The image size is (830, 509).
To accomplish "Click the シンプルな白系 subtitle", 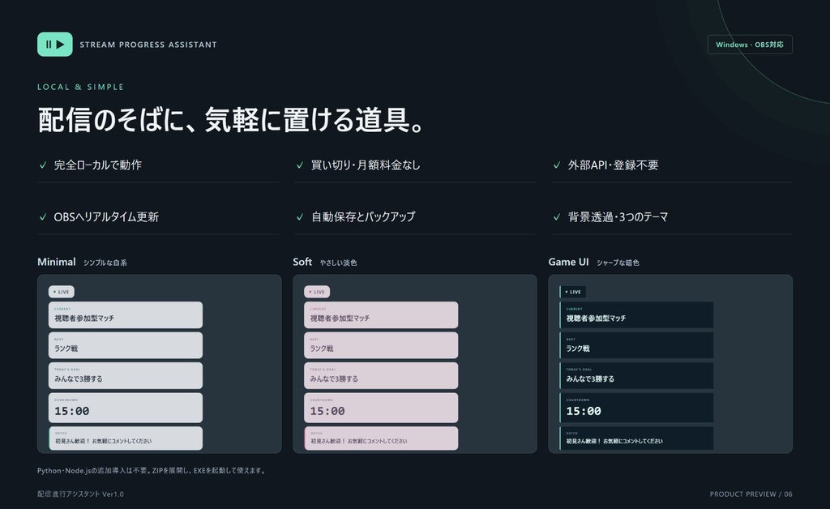I will pyautogui.click(x=105, y=263).
